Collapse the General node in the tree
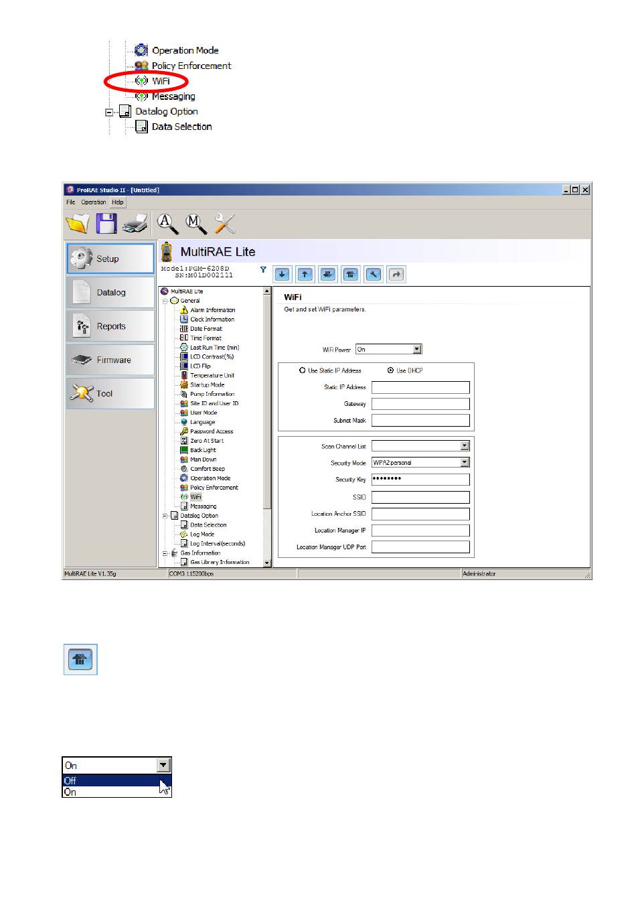636x917 pixels. point(165,301)
